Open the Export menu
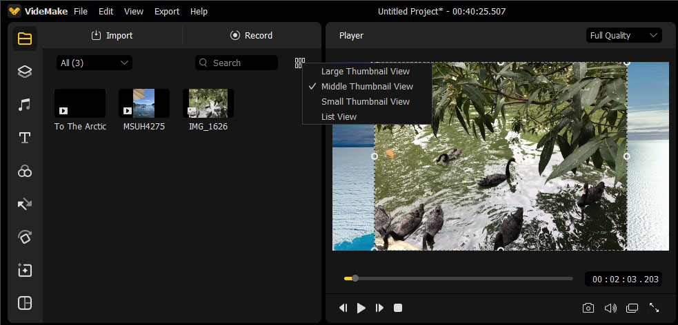Image resolution: width=678 pixels, height=325 pixels. point(167,12)
